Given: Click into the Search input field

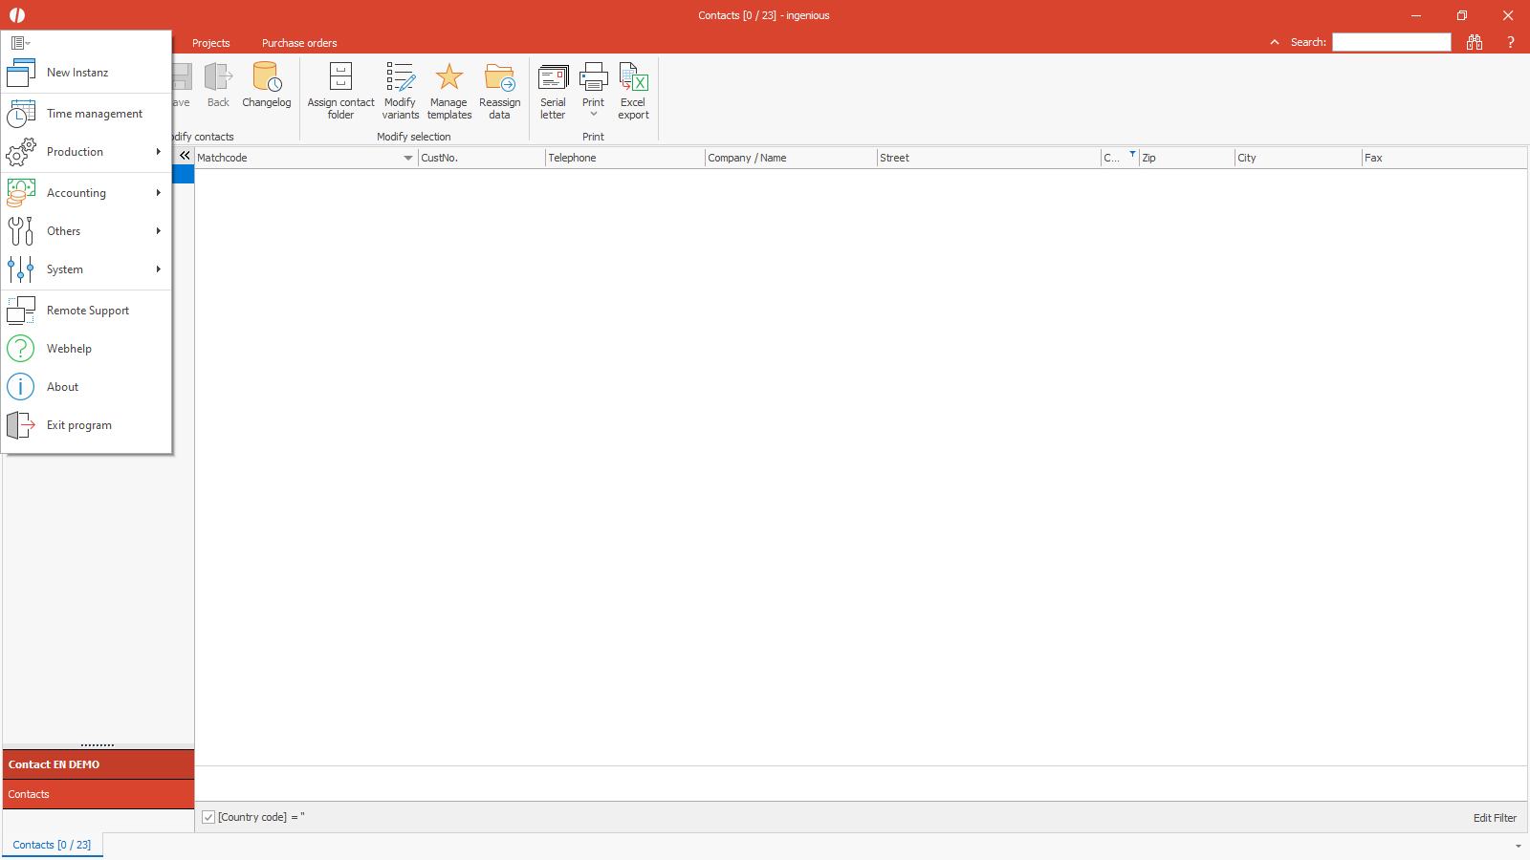Looking at the screenshot, I should point(1391,42).
